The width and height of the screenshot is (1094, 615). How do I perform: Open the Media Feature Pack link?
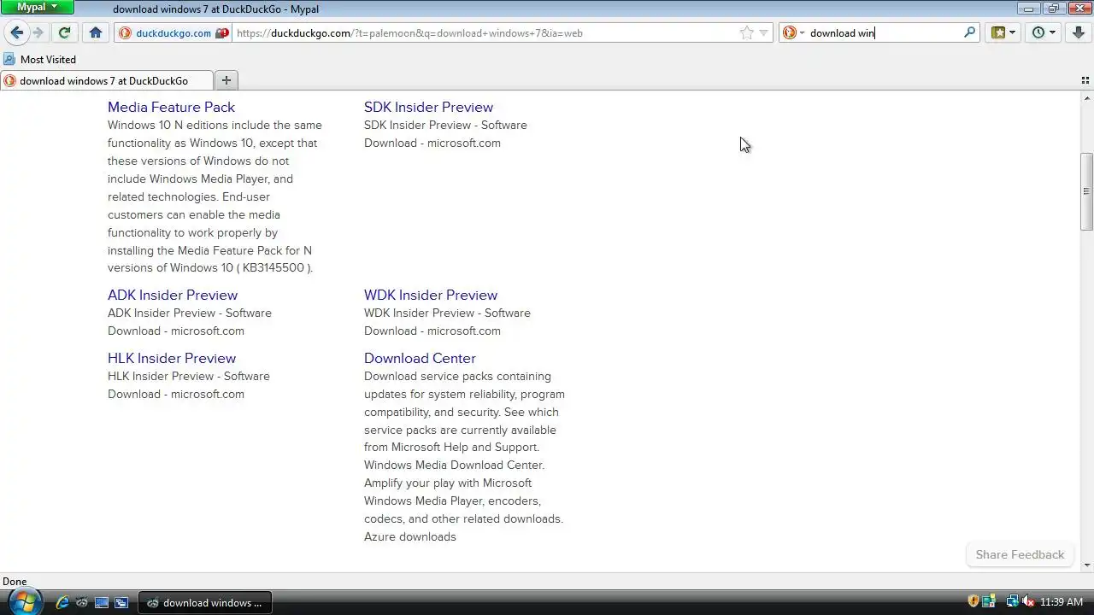tap(171, 107)
